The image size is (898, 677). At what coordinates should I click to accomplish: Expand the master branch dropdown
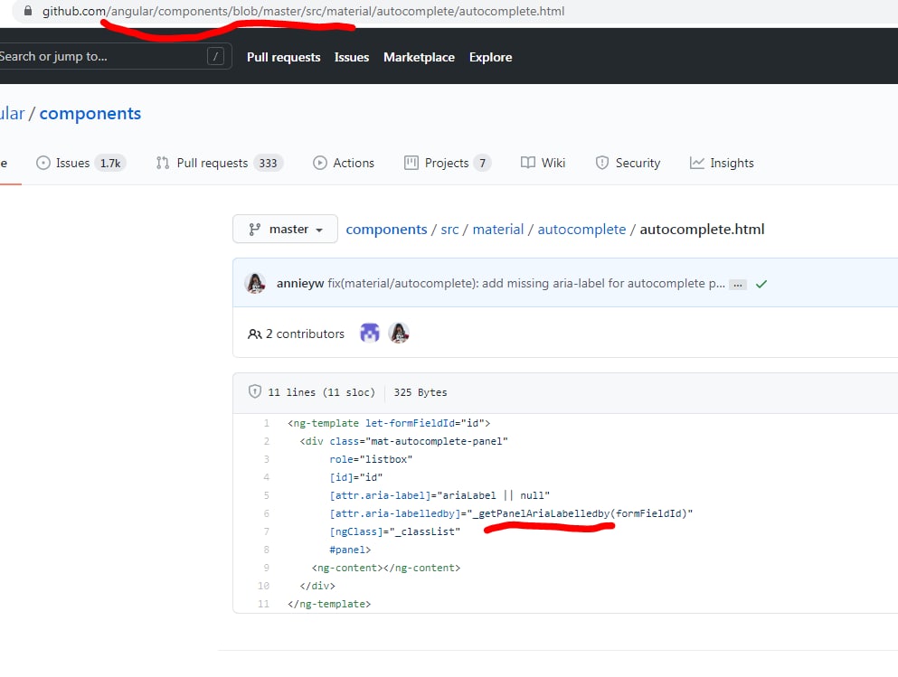285,229
